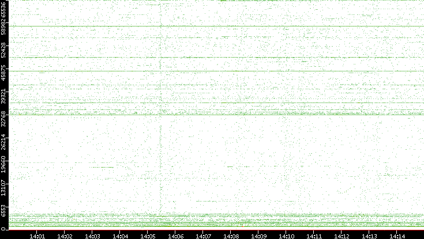Click the 14:05 time axis label
This screenshot has height=239, width=424.
(x=148, y=236)
